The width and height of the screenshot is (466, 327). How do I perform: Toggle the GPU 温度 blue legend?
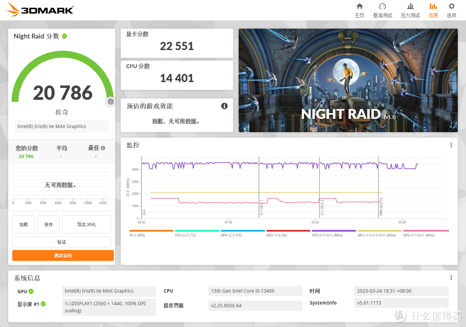pyautogui.click(x=242, y=233)
